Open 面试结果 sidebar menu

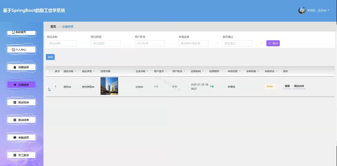coord(21,120)
